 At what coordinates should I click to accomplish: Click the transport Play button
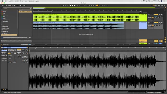tap(70, 5)
